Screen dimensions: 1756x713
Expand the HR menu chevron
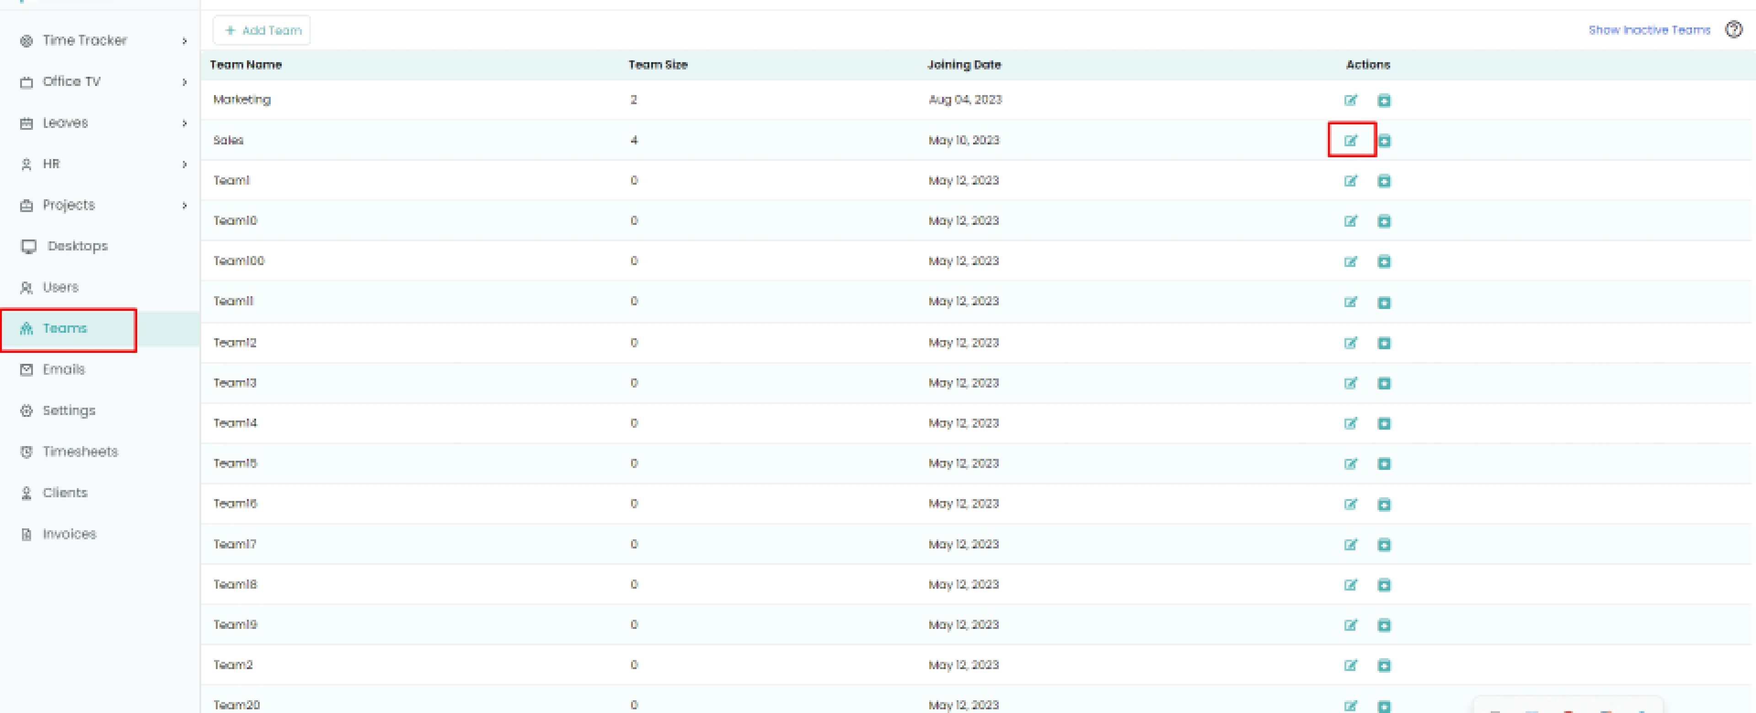click(x=185, y=164)
